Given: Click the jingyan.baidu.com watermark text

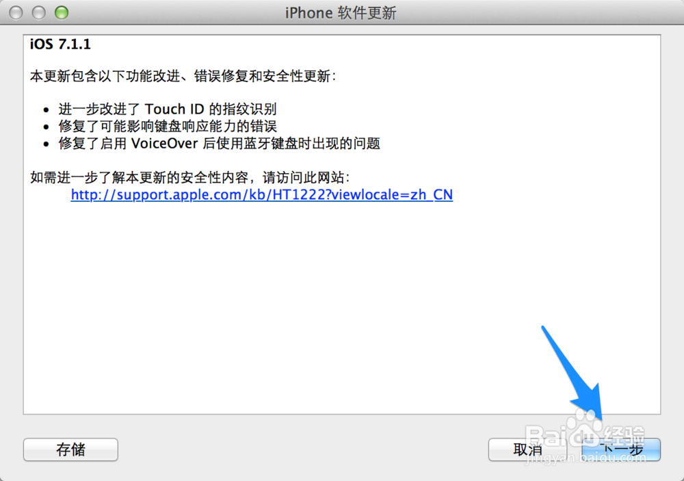Looking at the screenshot, I should 586,458.
